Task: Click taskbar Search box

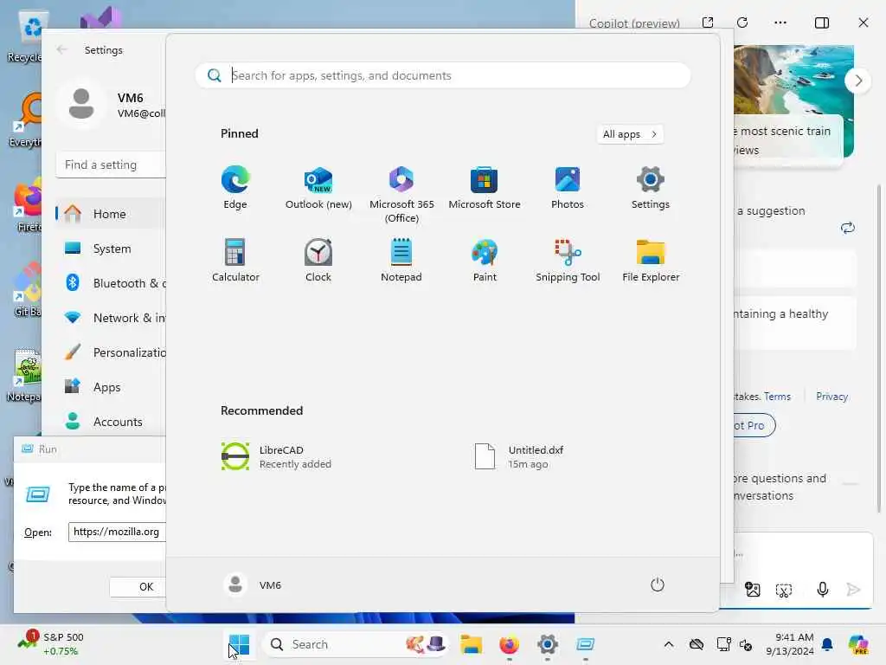Action: (356, 644)
